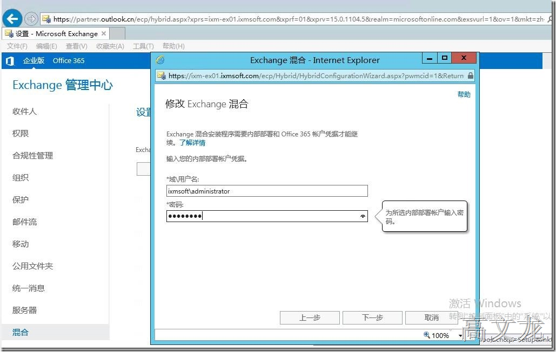This screenshot has width=556, height=352.
Task: Open 邮件流 in the left navigation
Action: (x=24, y=222)
